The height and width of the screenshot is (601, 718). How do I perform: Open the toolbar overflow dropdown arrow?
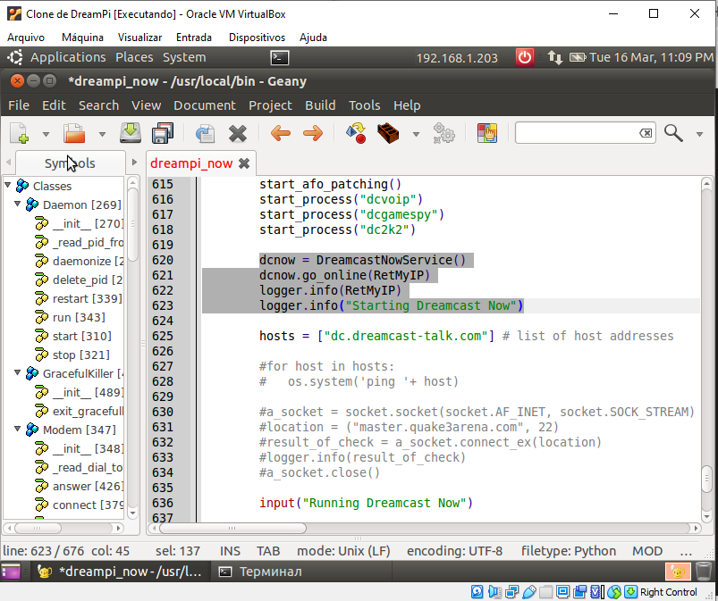click(699, 134)
